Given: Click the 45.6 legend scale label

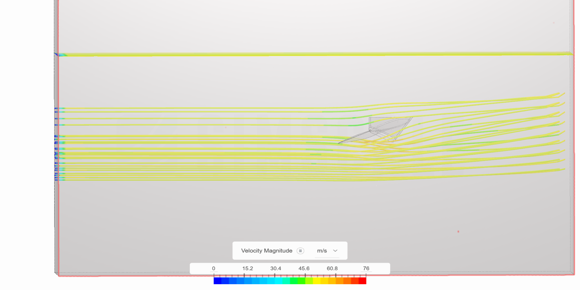Looking at the screenshot, I should pos(304,269).
